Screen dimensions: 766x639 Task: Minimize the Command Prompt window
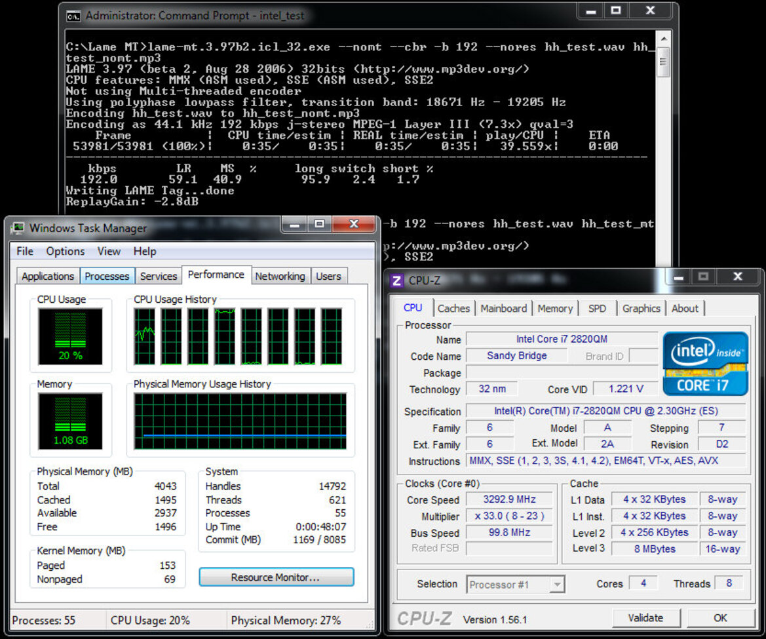click(x=591, y=10)
